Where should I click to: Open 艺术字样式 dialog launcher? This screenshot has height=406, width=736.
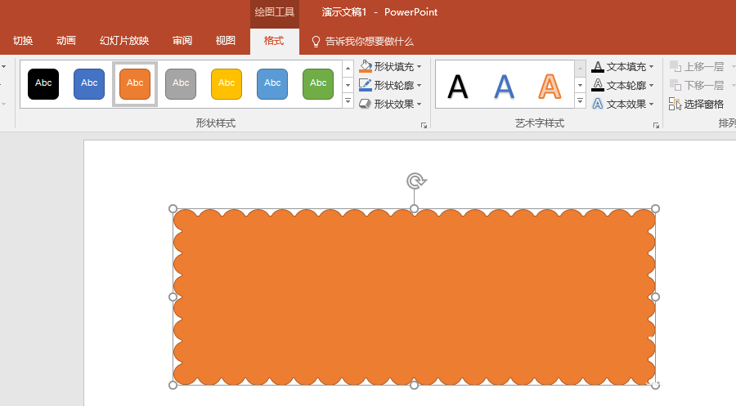click(656, 125)
